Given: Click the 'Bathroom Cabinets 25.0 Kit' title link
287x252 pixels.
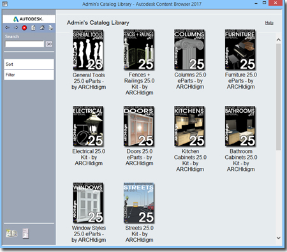Looking at the screenshot, I should 241,160.
